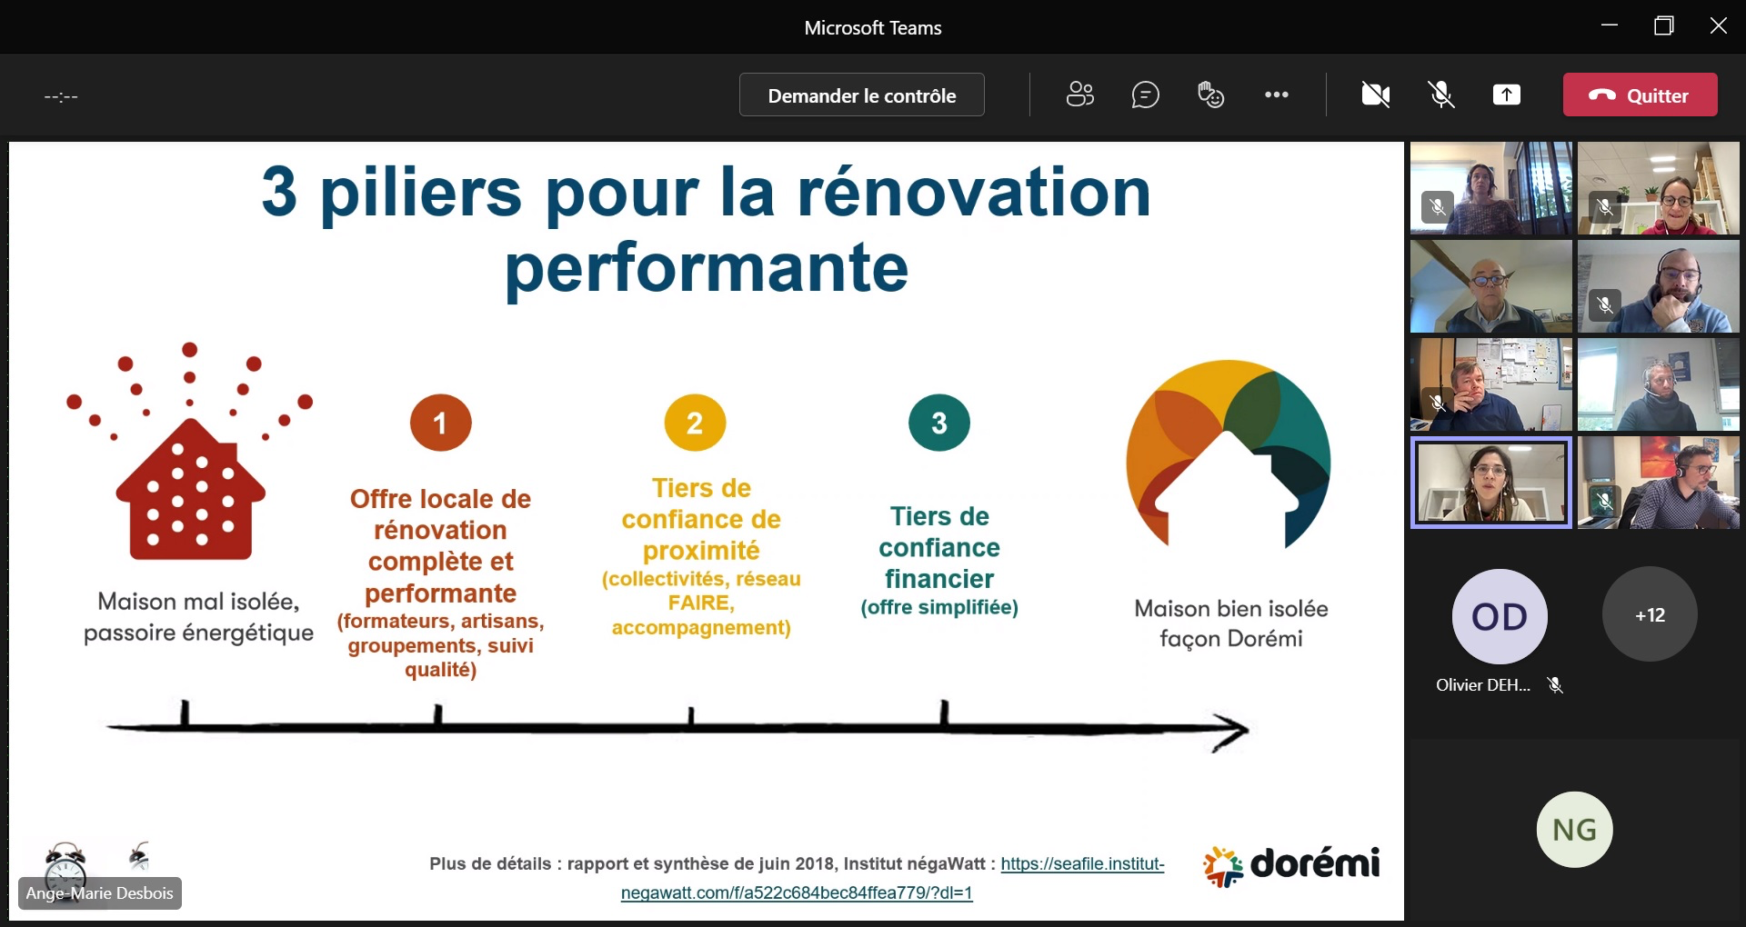The height and width of the screenshot is (927, 1746).
Task: Toggle the camera on
Action: [1375, 95]
